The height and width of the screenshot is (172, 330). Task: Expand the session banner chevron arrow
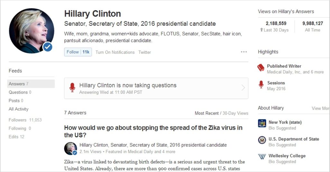243,88
